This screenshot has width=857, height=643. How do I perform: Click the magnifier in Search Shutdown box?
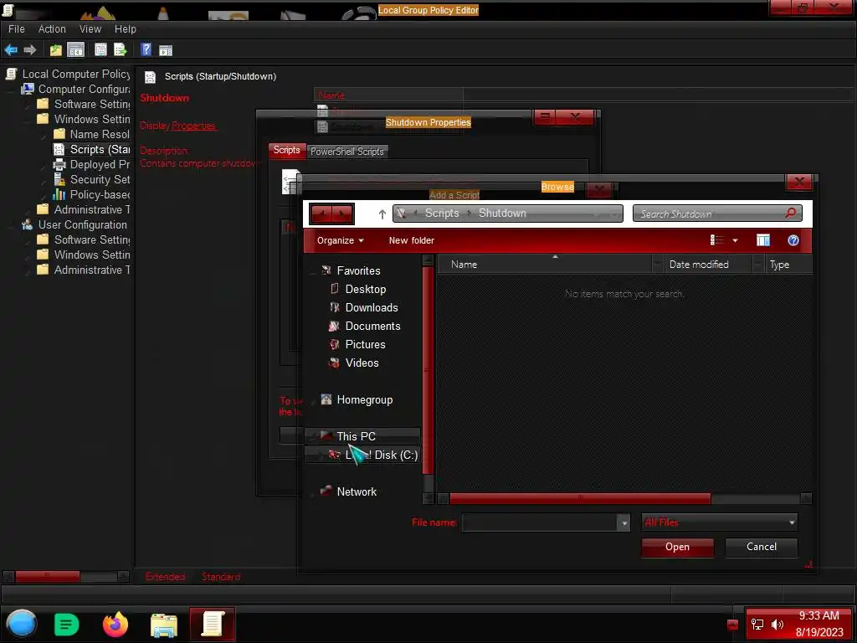pyautogui.click(x=790, y=213)
